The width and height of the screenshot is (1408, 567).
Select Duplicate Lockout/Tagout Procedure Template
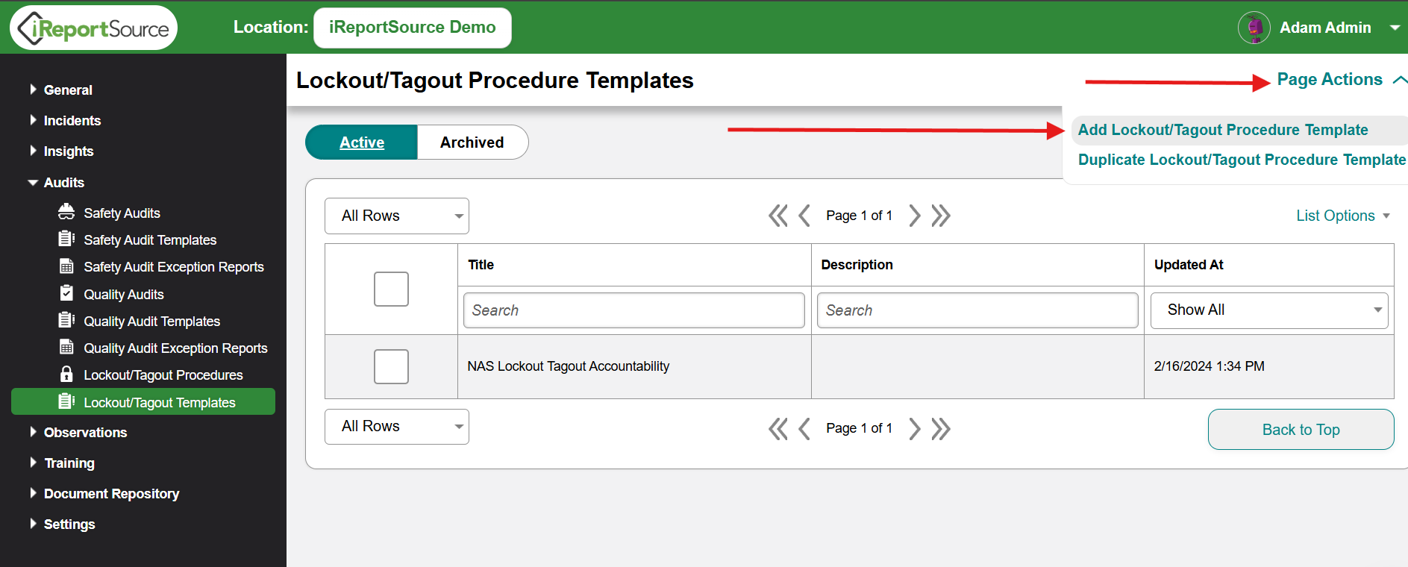click(x=1242, y=160)
